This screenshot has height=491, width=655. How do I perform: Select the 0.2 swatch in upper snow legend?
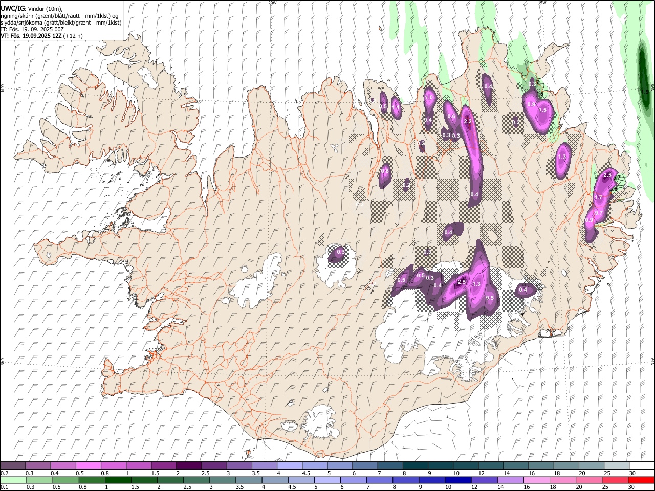13,465
